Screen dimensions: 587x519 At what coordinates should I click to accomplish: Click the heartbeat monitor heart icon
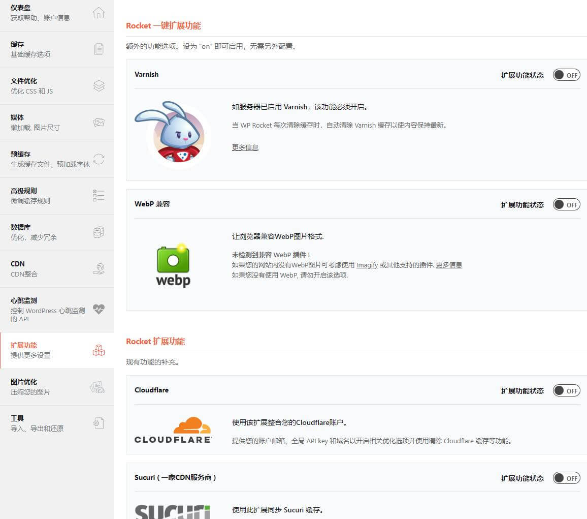99,309
